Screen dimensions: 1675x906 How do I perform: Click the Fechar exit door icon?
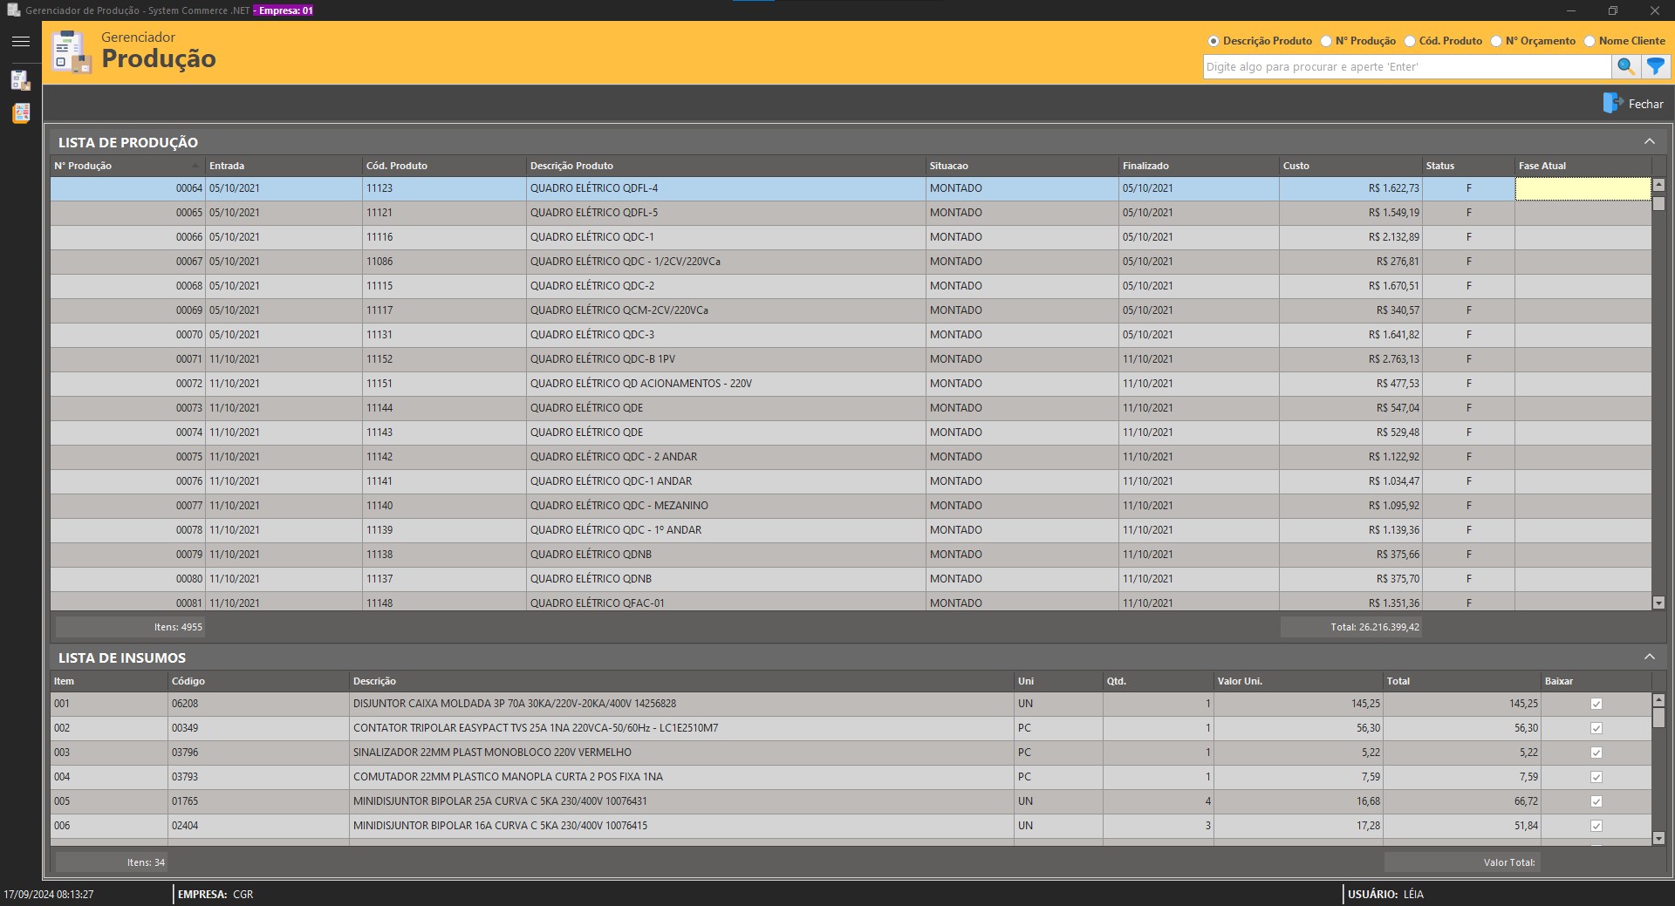coord(1611,103)
